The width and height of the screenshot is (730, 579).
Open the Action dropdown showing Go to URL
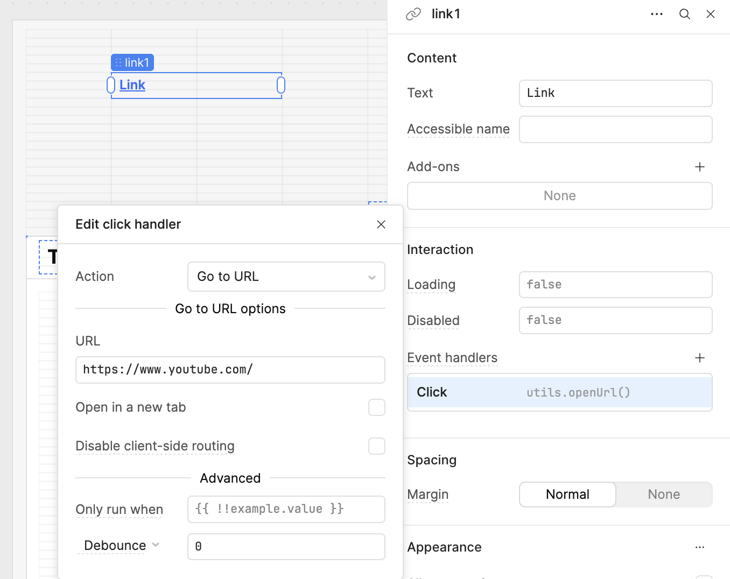coord(286,277)
